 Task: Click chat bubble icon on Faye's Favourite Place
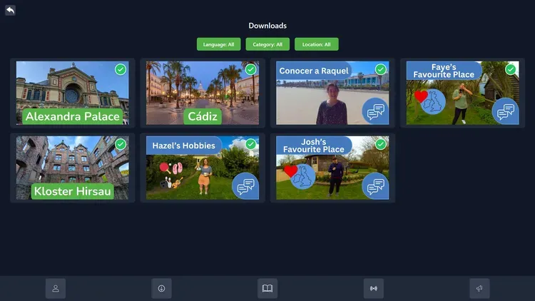point(505,111)
